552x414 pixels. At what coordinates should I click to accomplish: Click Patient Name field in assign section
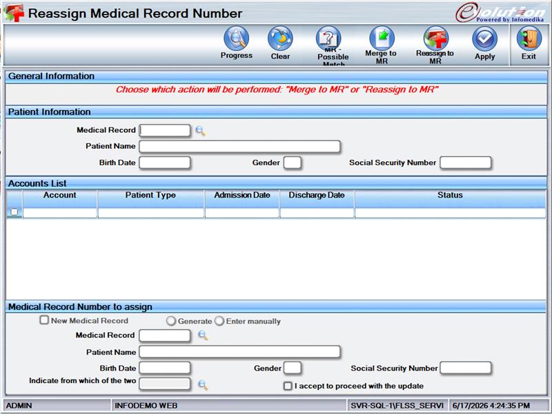coord(239,352)
